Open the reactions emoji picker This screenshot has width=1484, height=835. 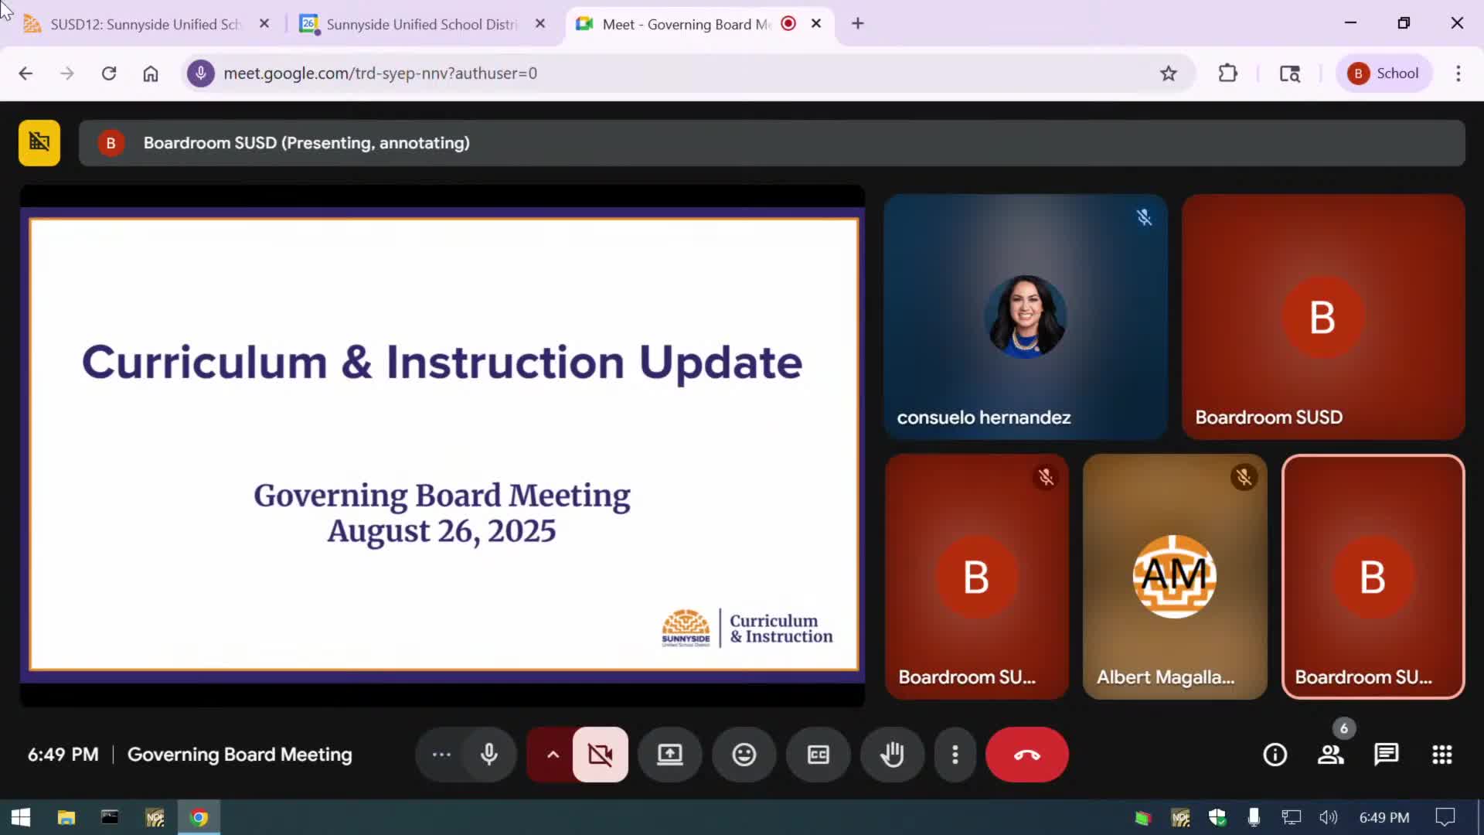coord(744,755)
